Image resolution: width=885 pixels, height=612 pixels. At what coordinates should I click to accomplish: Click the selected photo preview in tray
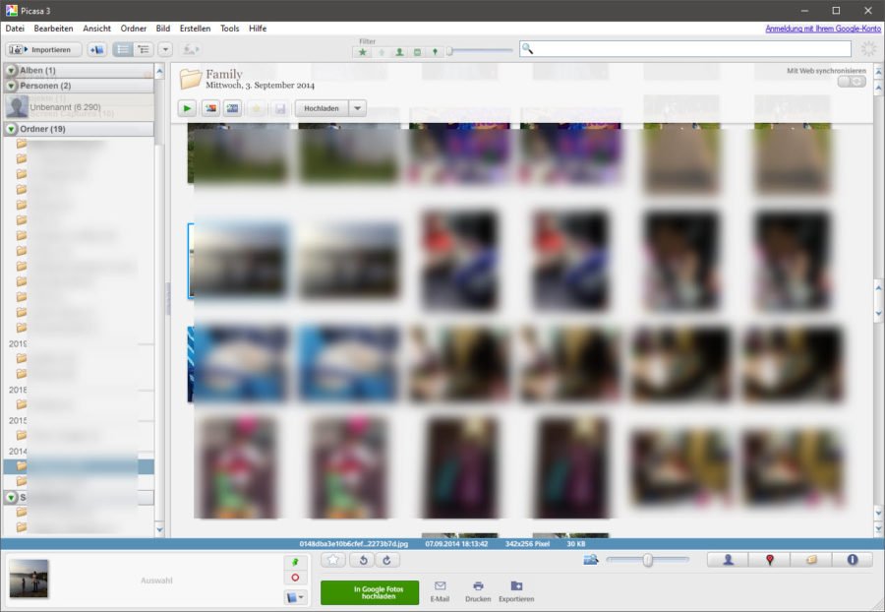pos(29,579)
